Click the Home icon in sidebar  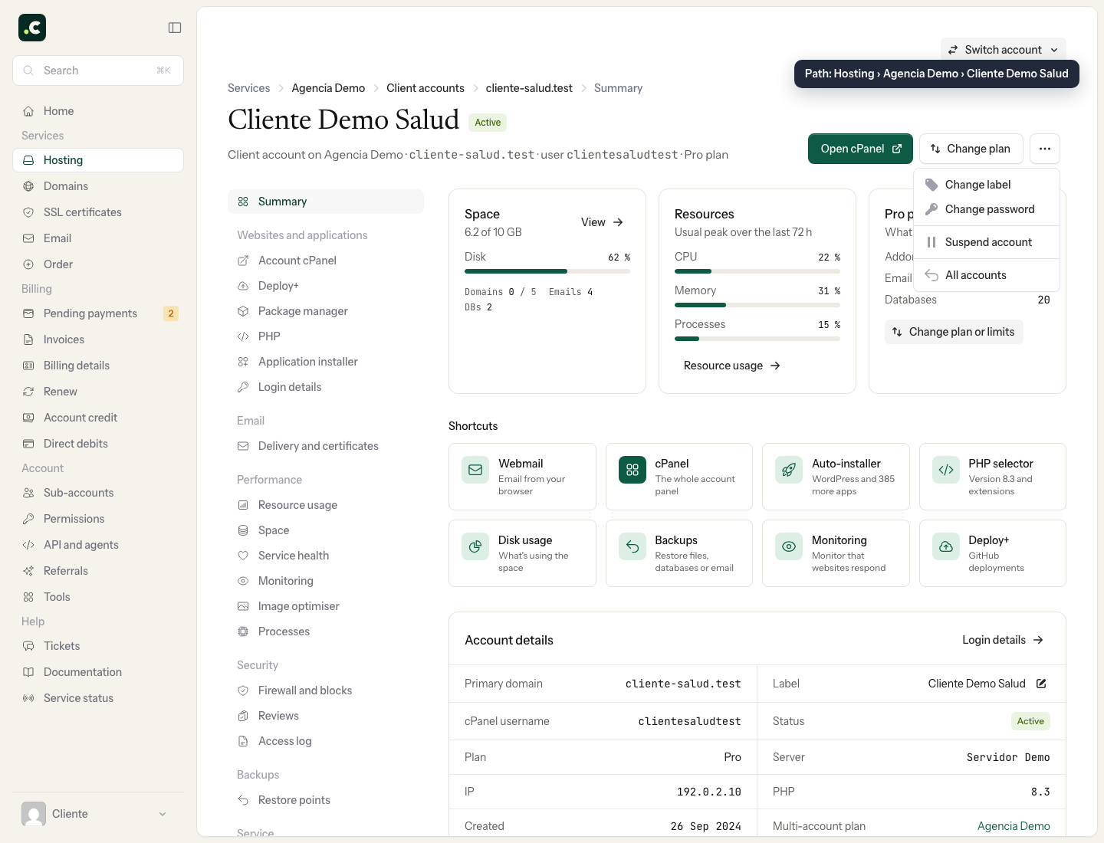coord(28,111)
